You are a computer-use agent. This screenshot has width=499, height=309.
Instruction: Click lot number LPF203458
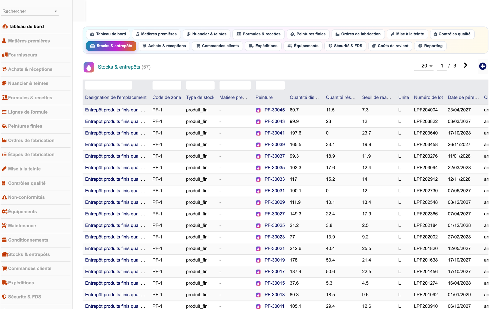tap(426, 144)
